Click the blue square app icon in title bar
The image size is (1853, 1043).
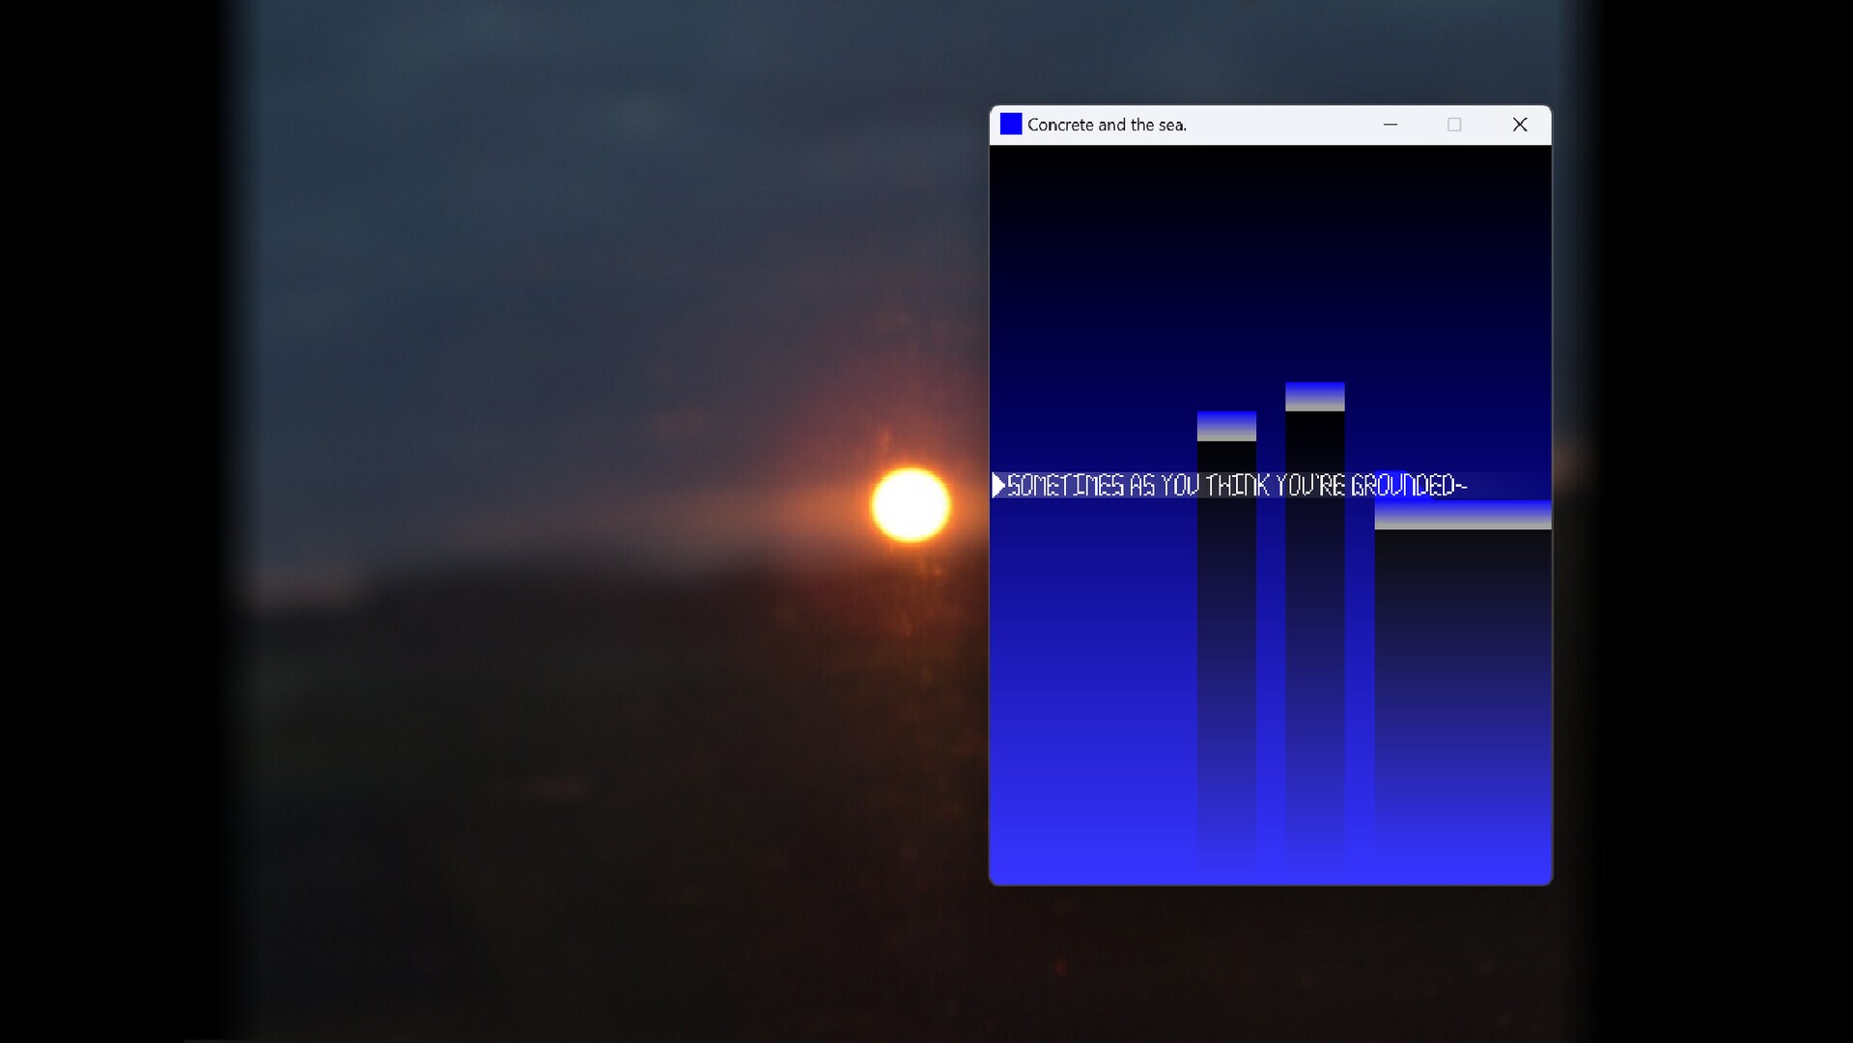pos(1010,125)
